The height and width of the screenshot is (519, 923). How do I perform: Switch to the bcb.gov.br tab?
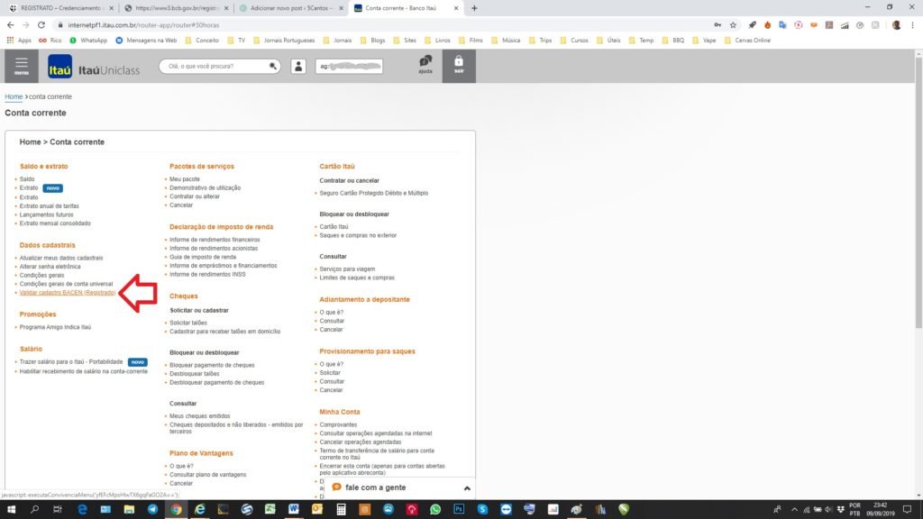(x=177, y=8)
